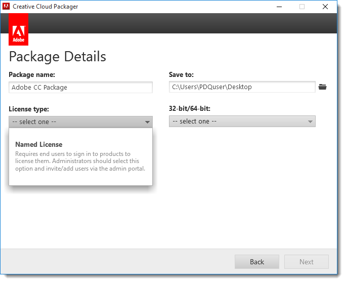This screenshot has height=282, width=345.
Task: Click the Creative Cloud Packager title bar icon
Action: click(6, 7)
